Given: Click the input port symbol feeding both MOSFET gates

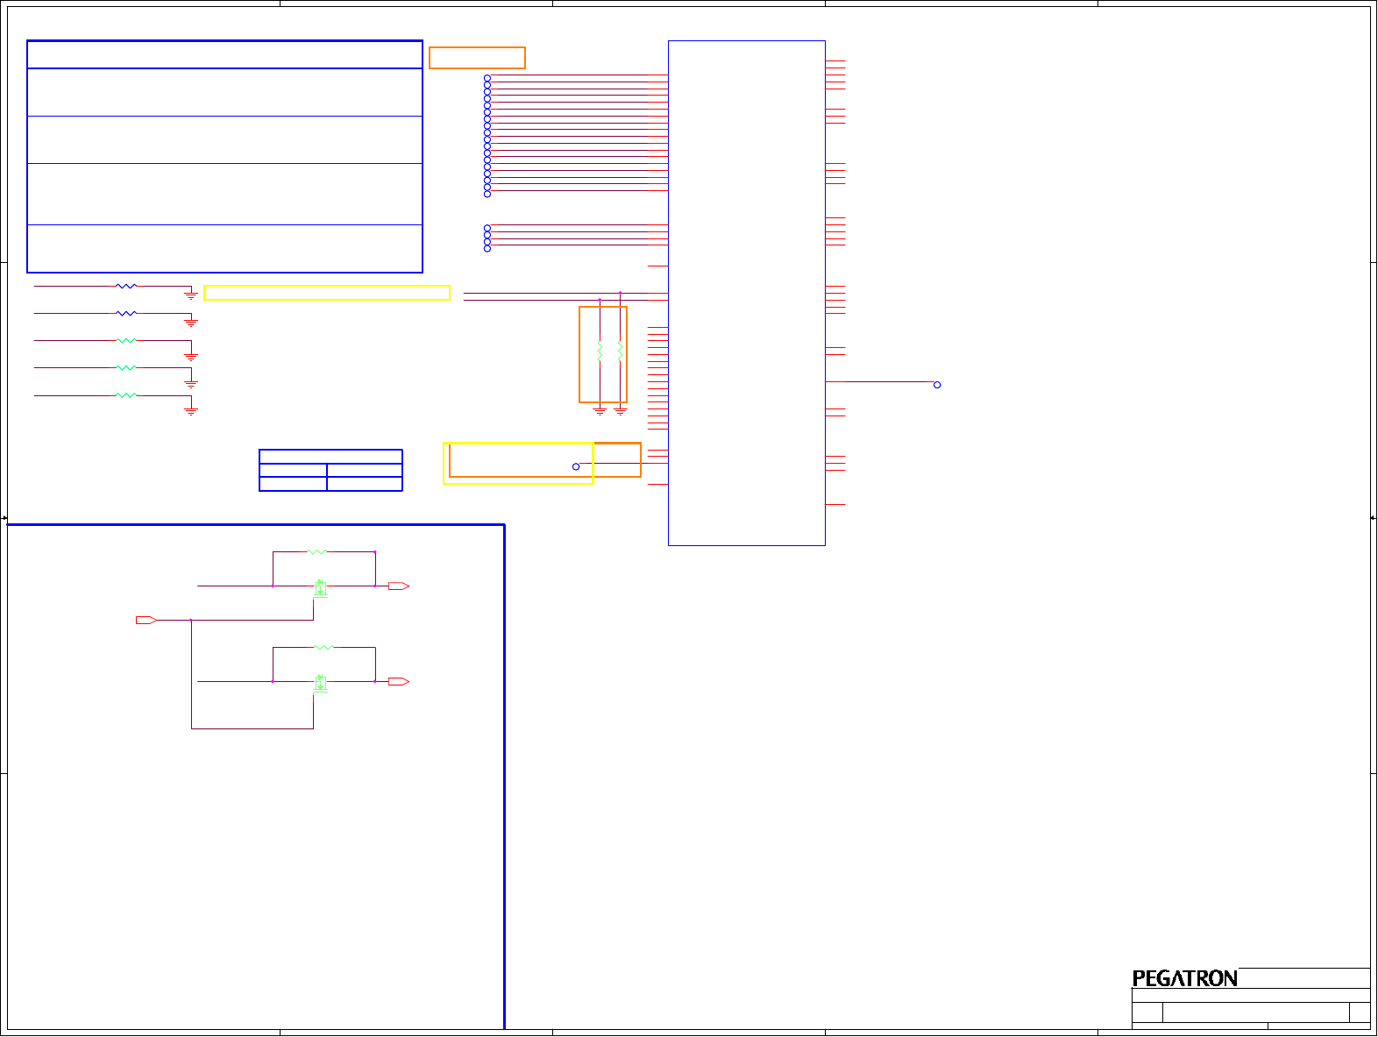Looking at the screenshot, I should [x=146, y=620].
